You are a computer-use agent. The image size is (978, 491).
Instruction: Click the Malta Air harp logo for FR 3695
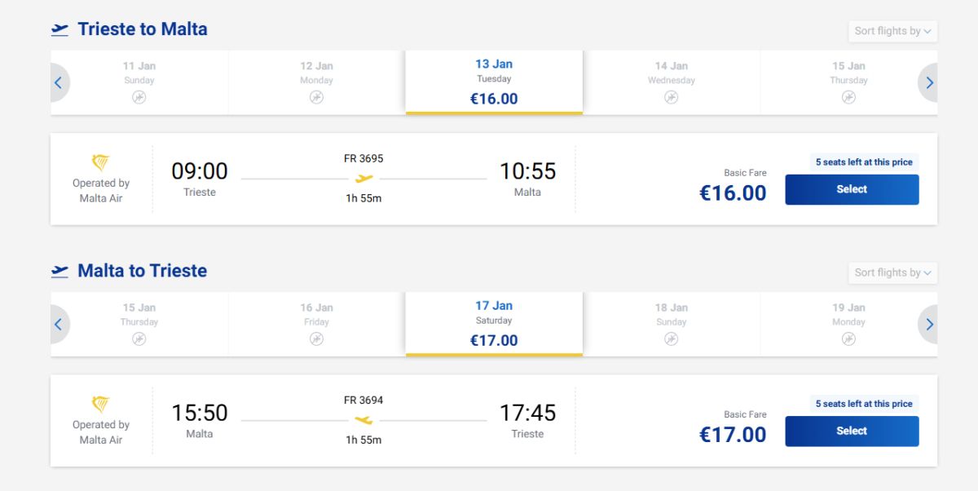click(100, 162)
